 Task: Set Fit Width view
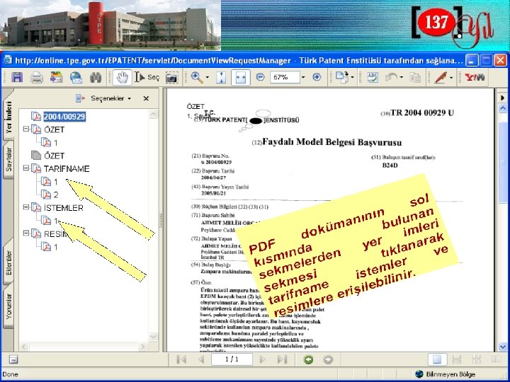(x=241, y=77)
